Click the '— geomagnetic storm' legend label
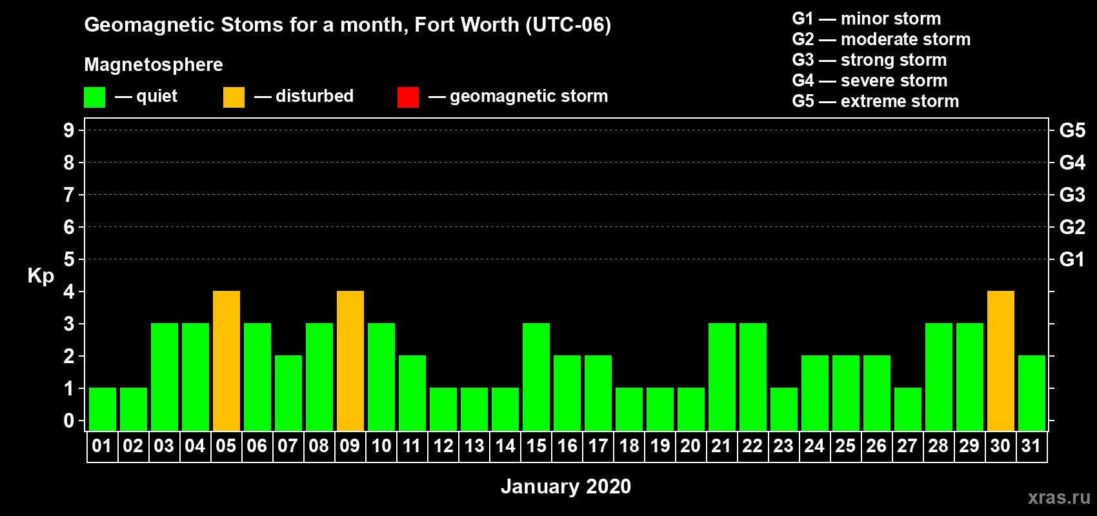1097x516 pixels. pos(518,97)
